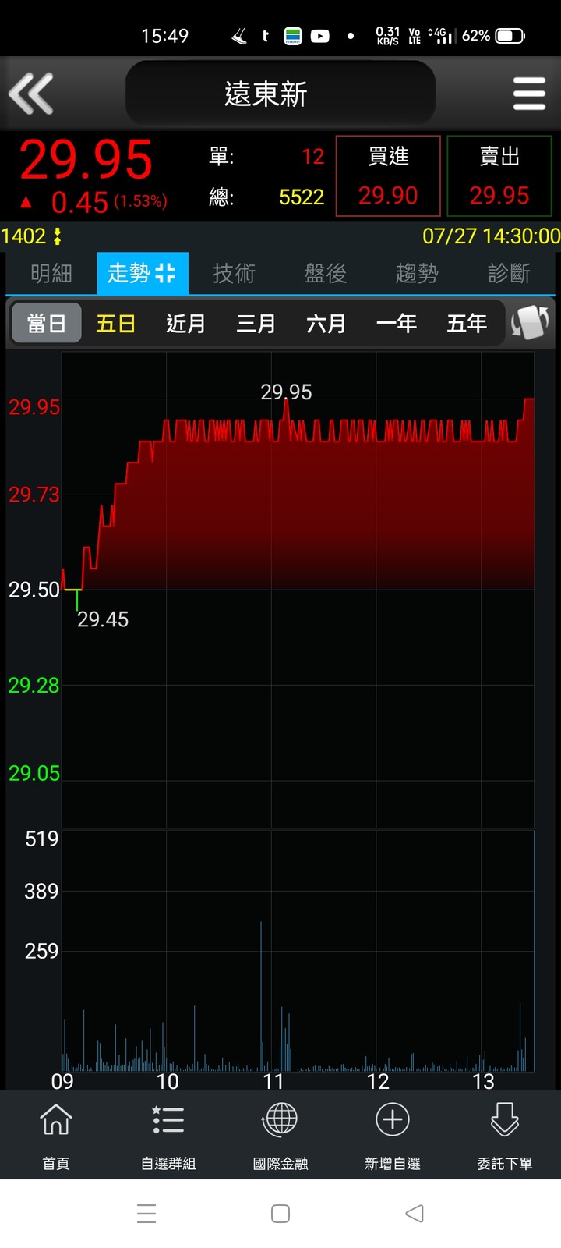561x1248 pixels.
Task: Tap the YouTube notification icon
Action: (319, 36)
